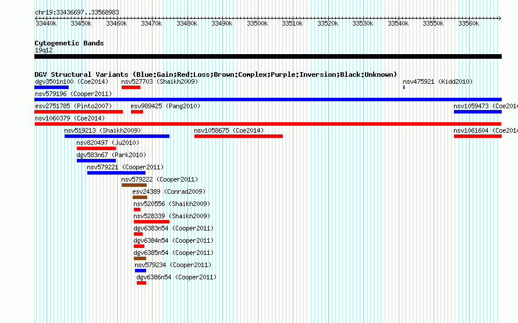Viewport: 518px width, 323px height.
Task: Click the 33440k ruler position
Action: 46,23
